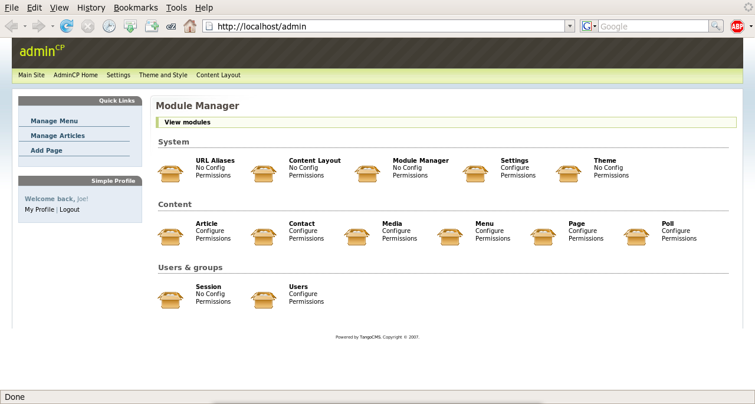Click the Adblock Plus ABP icon
Viewport: 755px width, 404px height.
pos(737,26)
